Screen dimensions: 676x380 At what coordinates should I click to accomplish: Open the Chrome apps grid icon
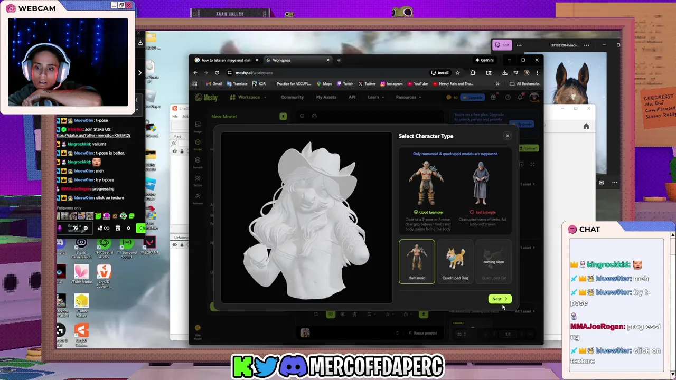(195, 84)
